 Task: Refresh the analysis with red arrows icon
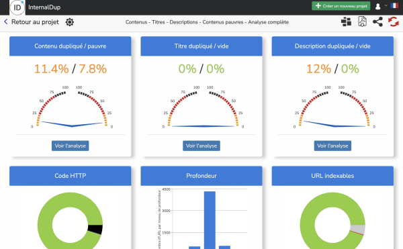(x=394, y=22)
